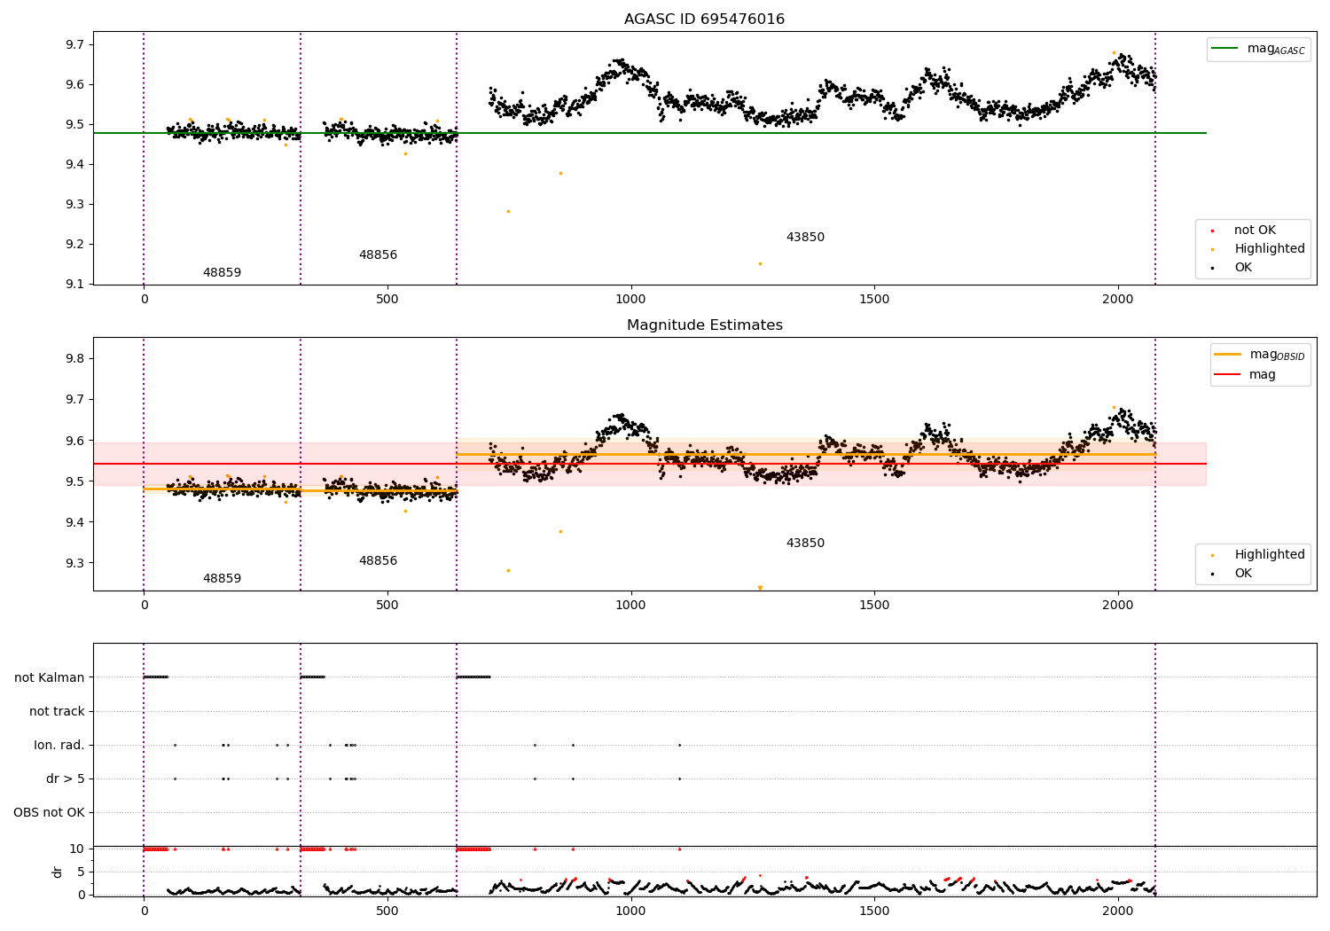This screenshot has height=931, width=1330.
Task: Select the mag AGASC legend entry
Action: [1258, 49]
